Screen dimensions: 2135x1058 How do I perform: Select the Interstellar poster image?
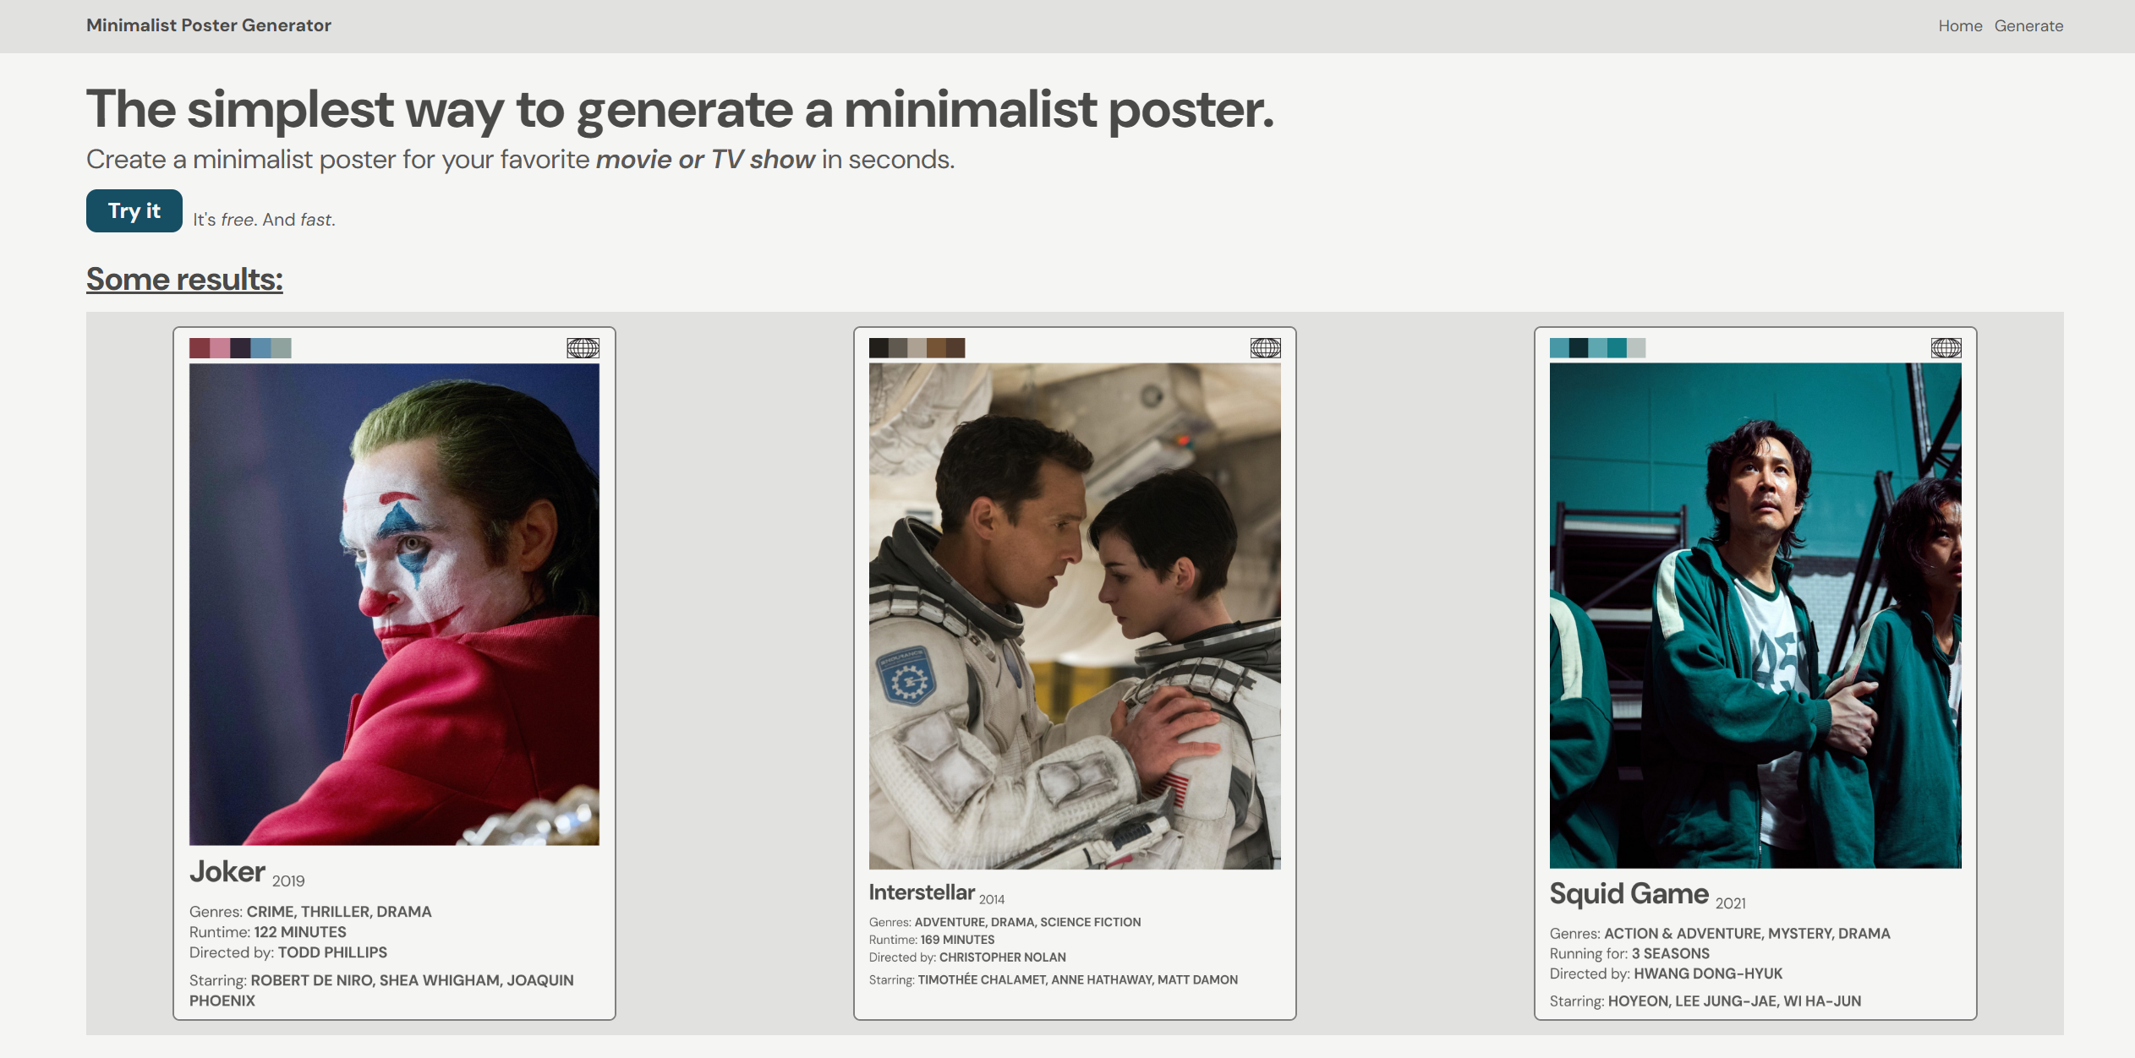[1075, 616]
